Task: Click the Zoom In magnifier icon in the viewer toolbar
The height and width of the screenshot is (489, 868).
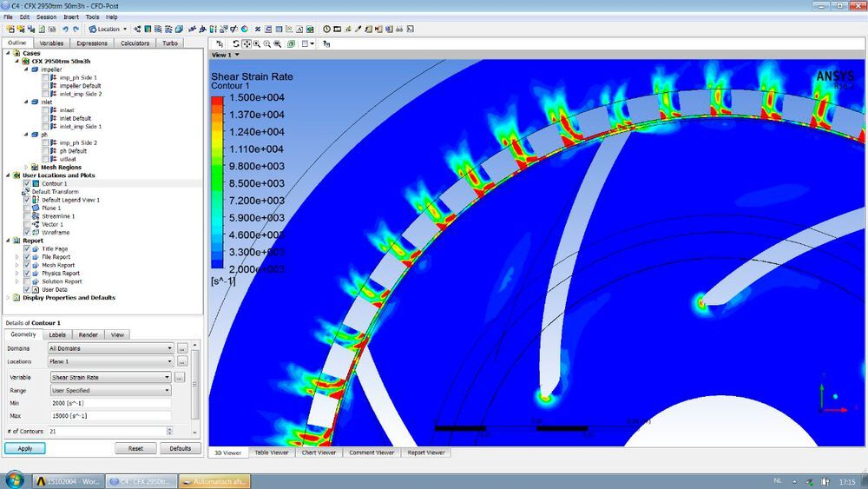Action: [x=257, y=43]
